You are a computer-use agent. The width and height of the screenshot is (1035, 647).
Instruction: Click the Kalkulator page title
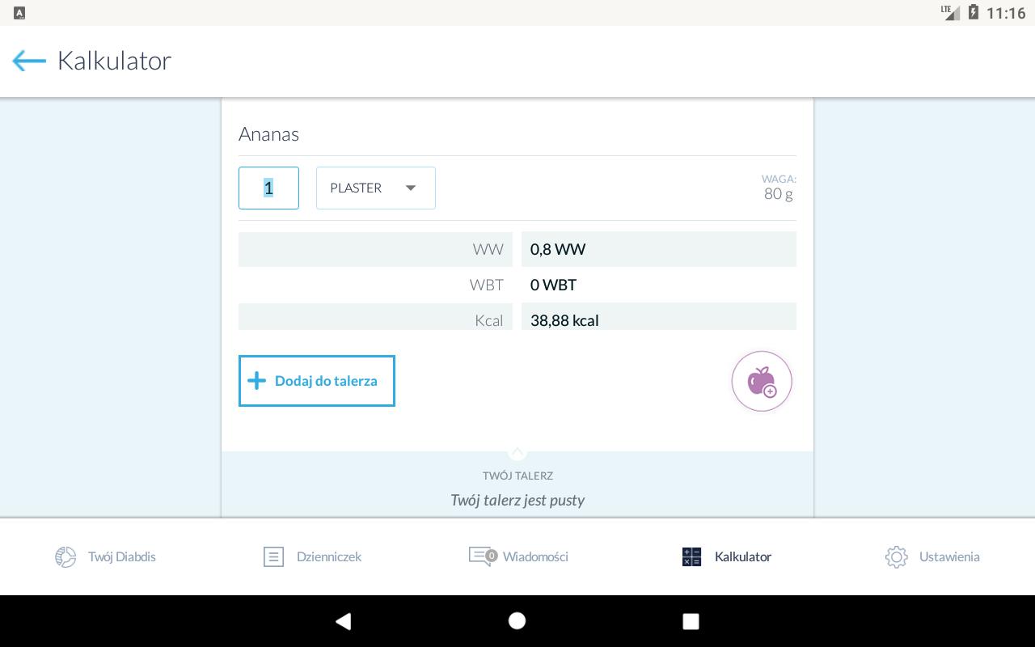pos(114,61)
